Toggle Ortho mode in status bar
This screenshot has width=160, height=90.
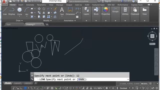(21, 88)
